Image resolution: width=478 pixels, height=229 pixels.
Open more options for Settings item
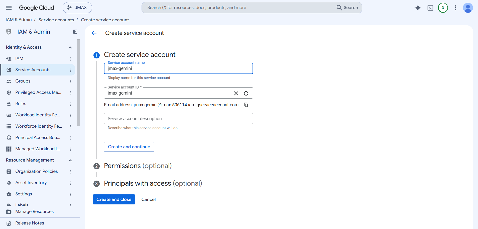click(70, 194)
